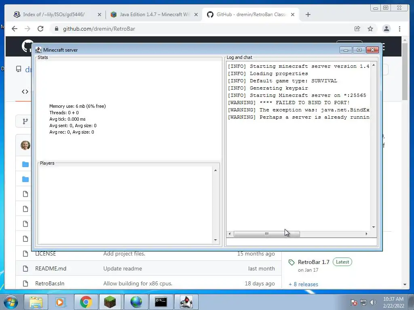Click the site lock icon in address bar
414x310 pixels.
pyautogui.click(x=56, y=29)
